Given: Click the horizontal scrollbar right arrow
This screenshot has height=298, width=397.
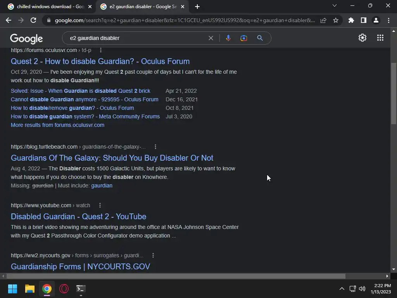Looking at the screenshot, I should point(387,276).
